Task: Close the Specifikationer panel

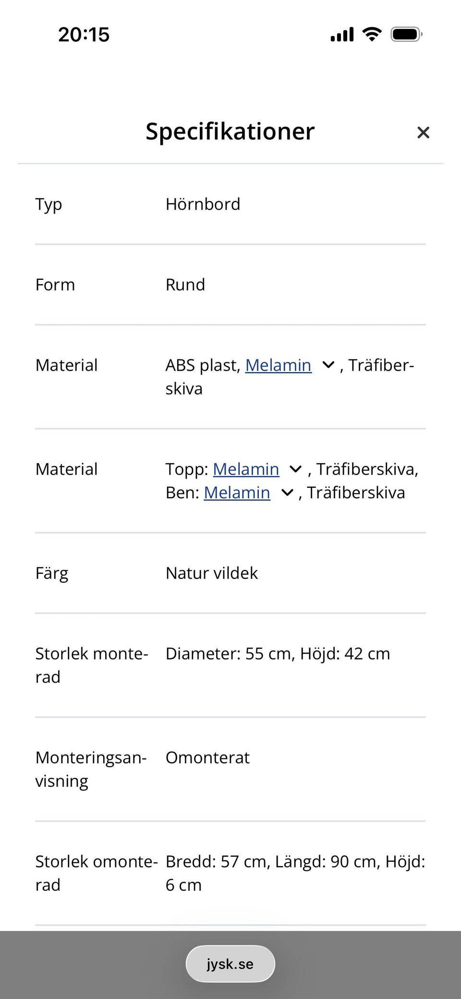Action: (423, 132)
